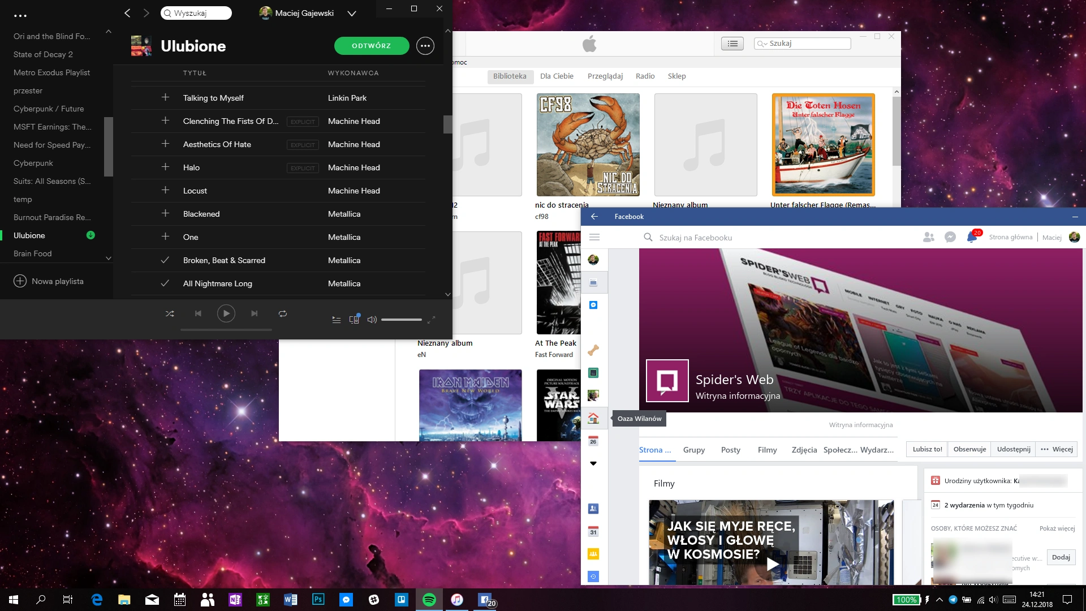This screenshot has width=1086, height=611.
Task: Create a new playlist with Nowa playlista
Action: point(49,281)
